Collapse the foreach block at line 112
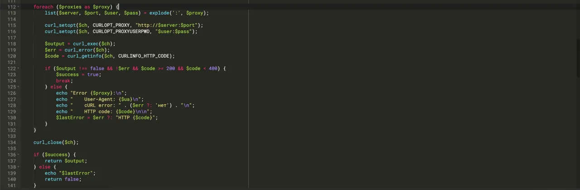This screenshot has height=190, width=580. tap(19, 7)
